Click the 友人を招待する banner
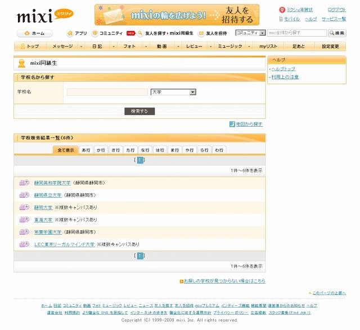Screen dimensions: 360x330 coord(177,15)
